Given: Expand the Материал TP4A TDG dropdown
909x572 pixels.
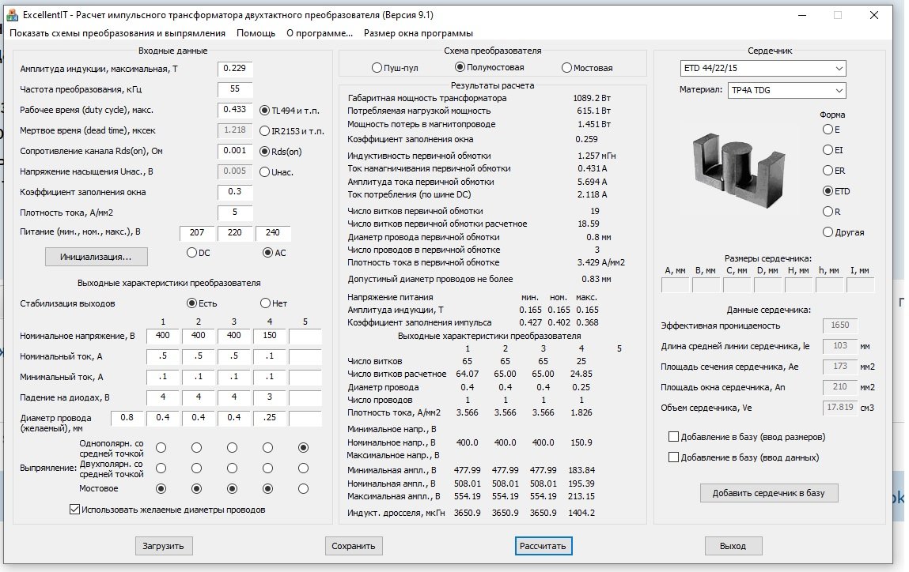Looking at the screenshot, I should click(x=786, y=91).
